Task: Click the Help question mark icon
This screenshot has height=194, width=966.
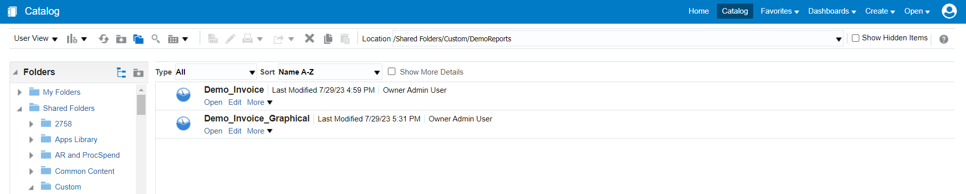Action: (944, 39)
